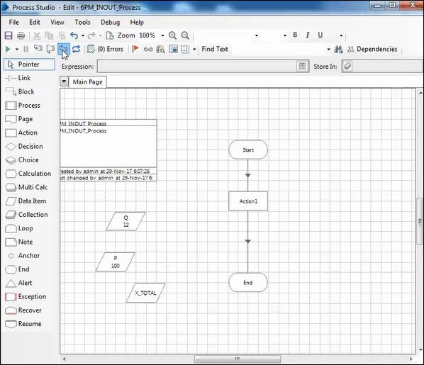This screenshot has height=365, width=424.
Task: Select the Action1 stage on the canvas
Action: pyautogui.click(x=248, y=201)
